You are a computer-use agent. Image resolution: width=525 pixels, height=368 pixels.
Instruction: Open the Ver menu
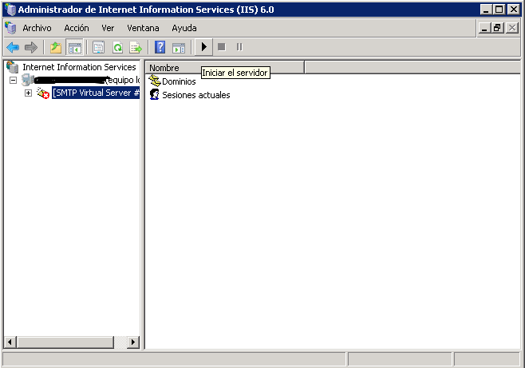[x=108, y=28]
